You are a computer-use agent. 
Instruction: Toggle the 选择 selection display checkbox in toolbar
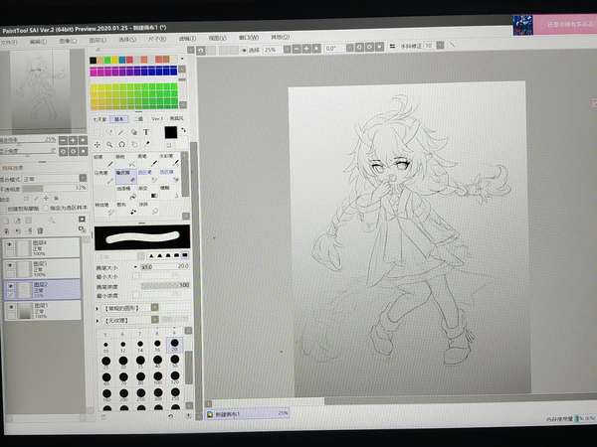(x=245, y=50)
